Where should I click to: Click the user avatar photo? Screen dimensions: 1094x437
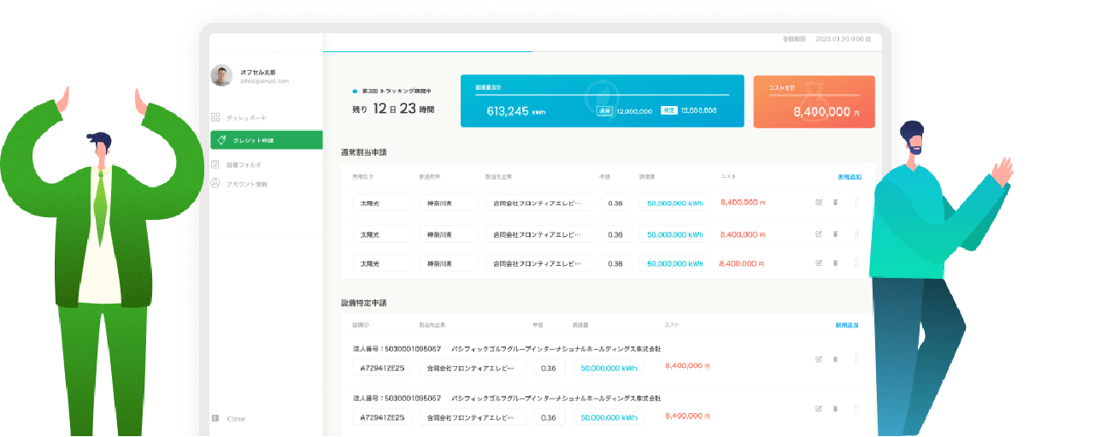(221, 75)
